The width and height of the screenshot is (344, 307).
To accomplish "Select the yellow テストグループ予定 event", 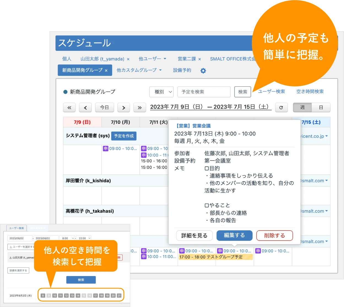I will (x=215, y=257).
